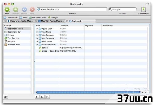Close the Macworld tab
The image size is (156, 105).
point(5,21)
